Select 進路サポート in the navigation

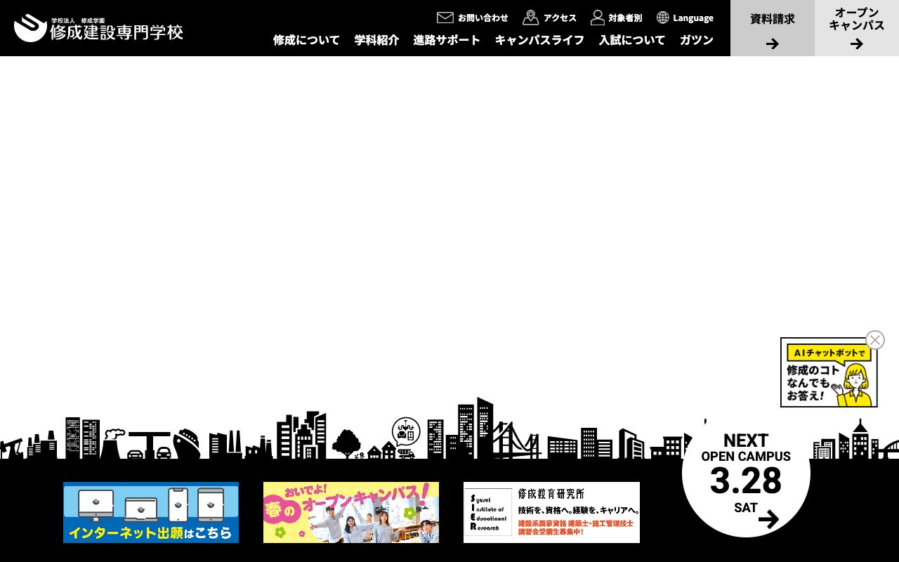tap(447, 40)
